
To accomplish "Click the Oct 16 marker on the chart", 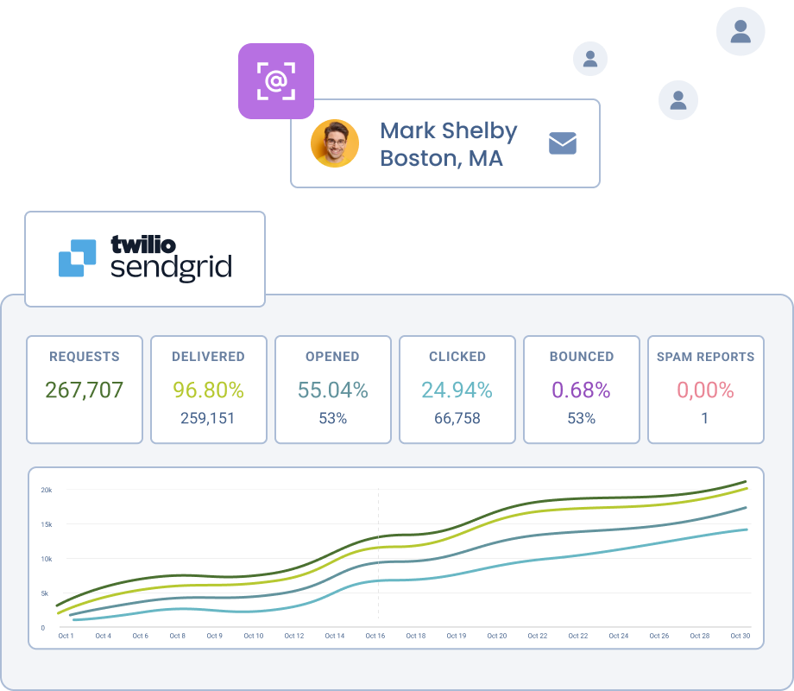I will click(375, 636).
